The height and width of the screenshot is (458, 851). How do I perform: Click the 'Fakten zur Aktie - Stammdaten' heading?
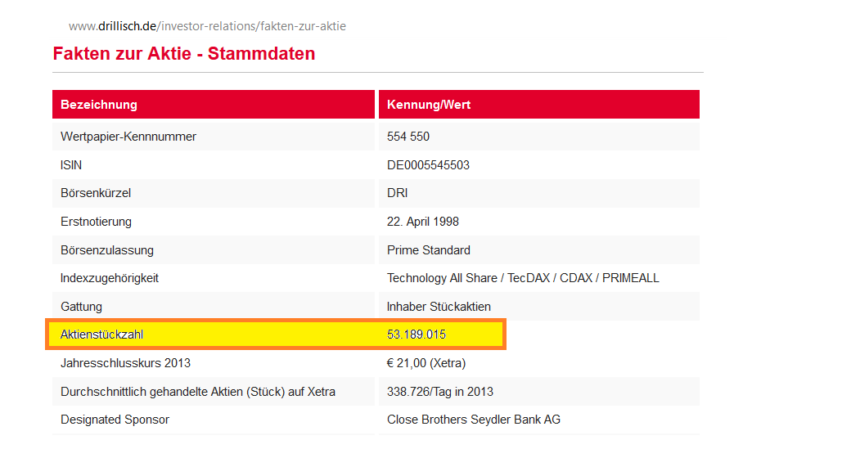(183, 54)
